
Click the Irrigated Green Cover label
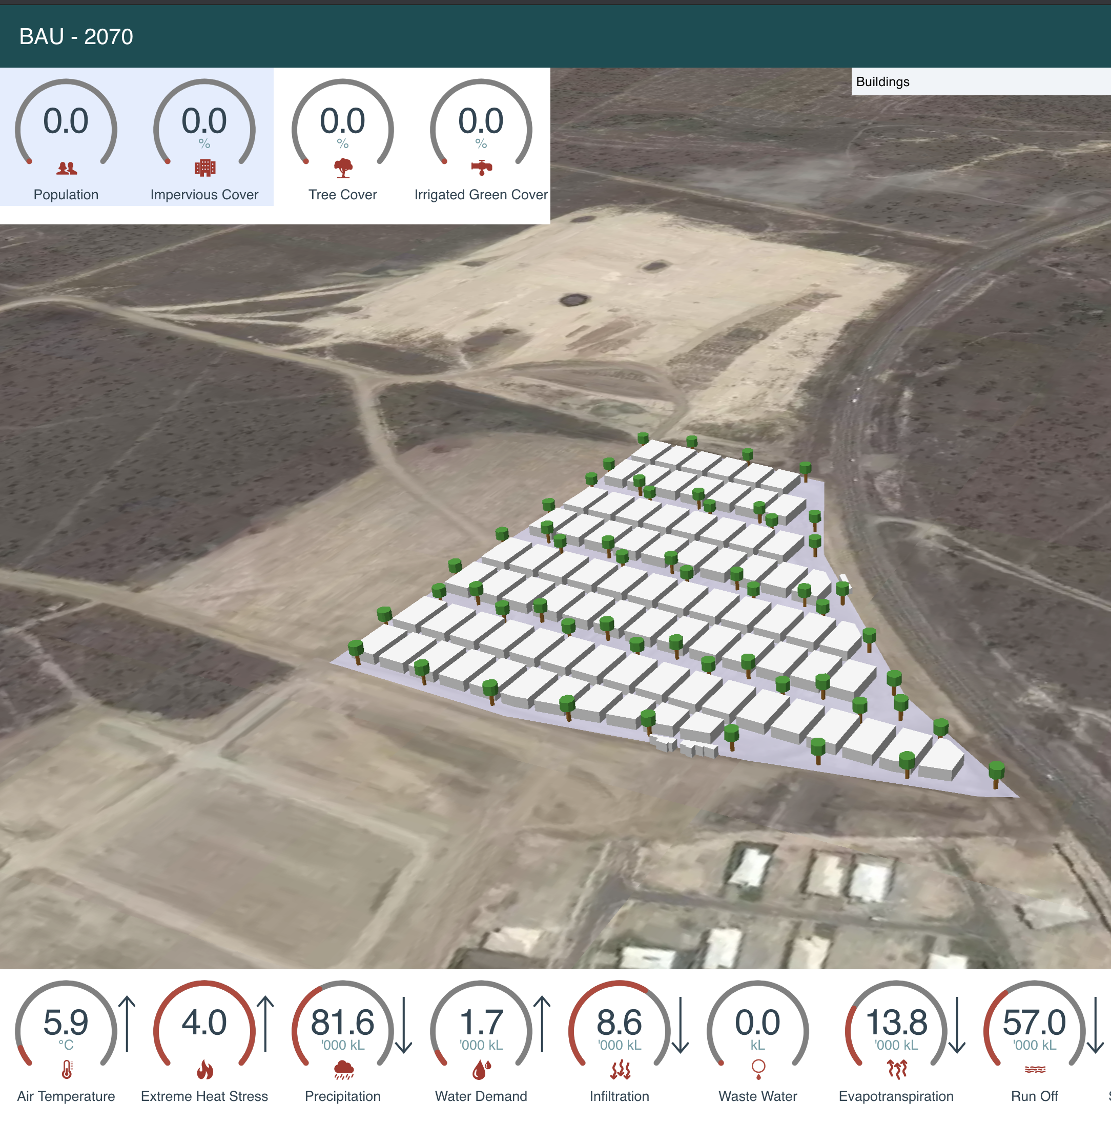pyautogui.click(x=481, y=195)
